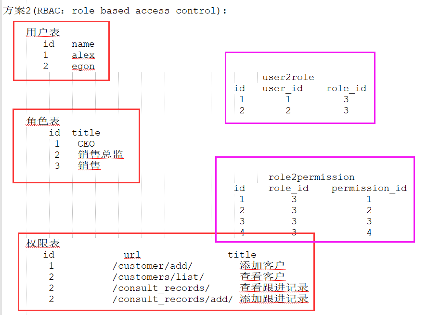
Task: Click the 销售总监 role entry
Action: coord(100,154)
